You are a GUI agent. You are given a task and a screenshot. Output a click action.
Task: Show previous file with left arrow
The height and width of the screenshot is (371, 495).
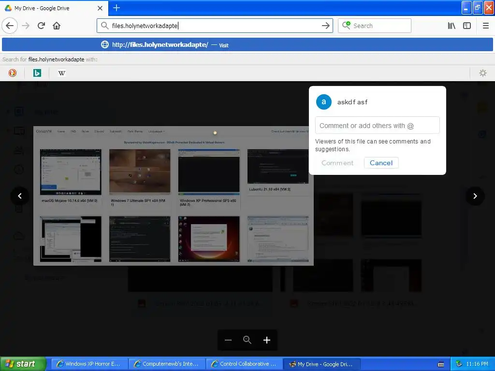click(x=20, y=196)
